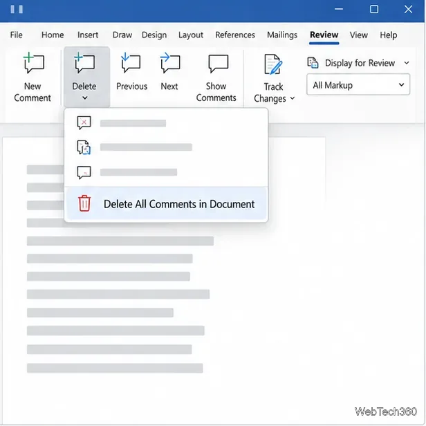Open the File tab

(x=17, y=35)
